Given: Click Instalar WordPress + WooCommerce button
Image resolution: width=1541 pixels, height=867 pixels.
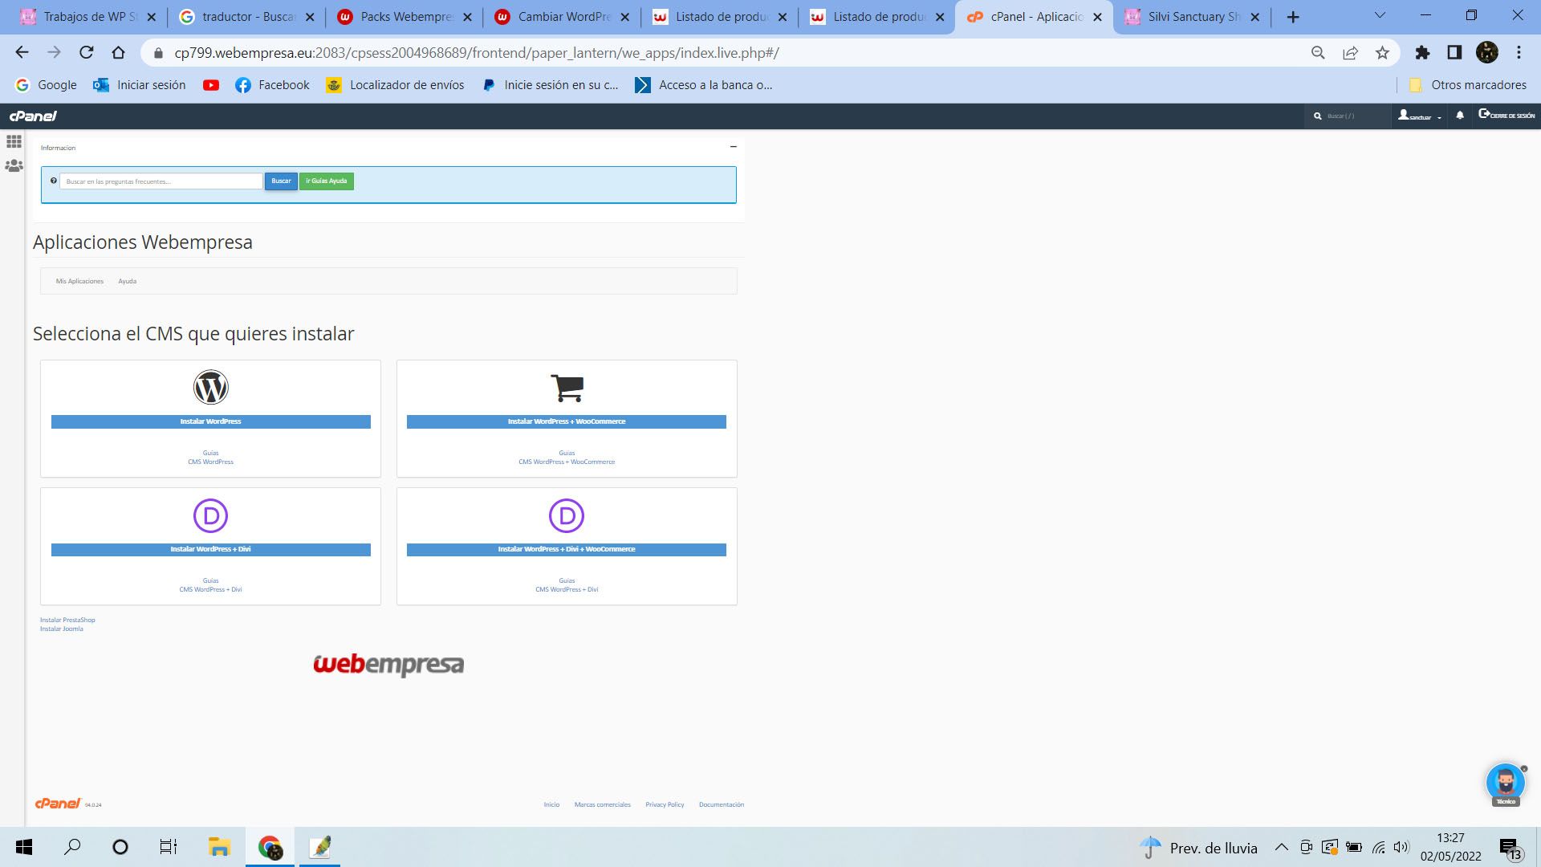Looking at the screenshot, I should click(x=567, y=421).
